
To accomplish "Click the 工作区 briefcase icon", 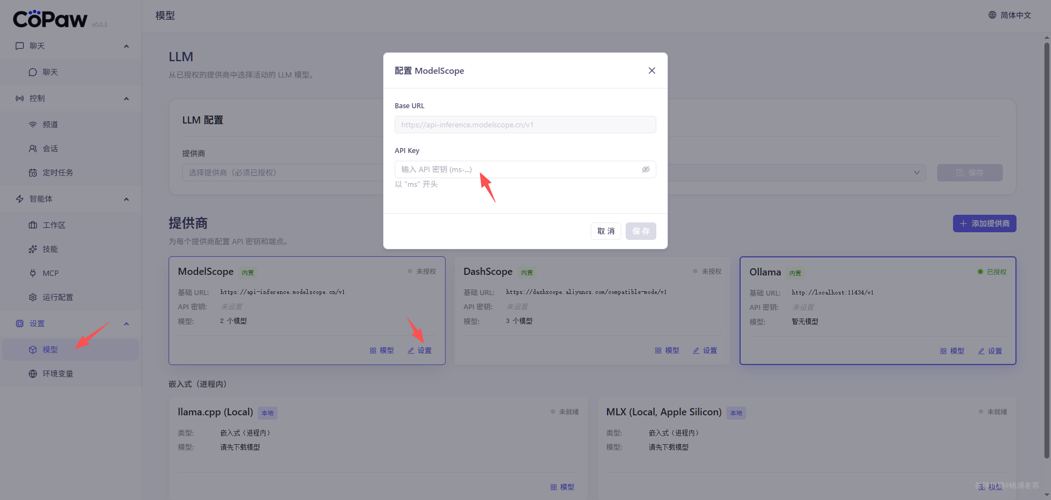I will [x=33, y=225].
